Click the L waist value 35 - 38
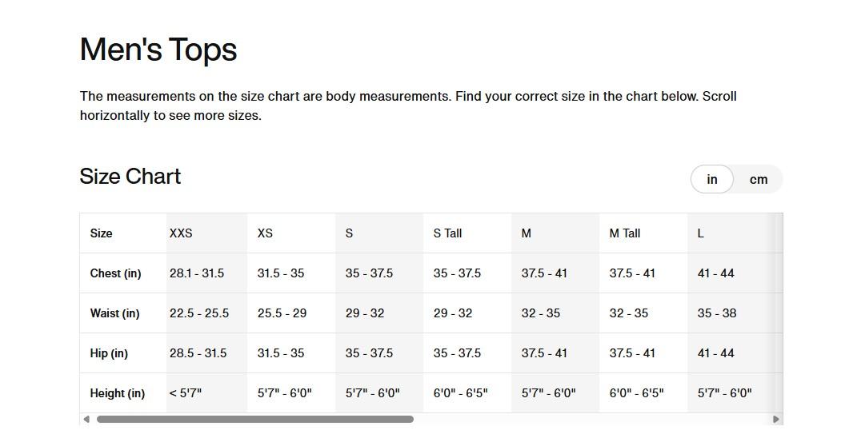Image resolution: width=845 pixels, height=446 pixels. 716,313
